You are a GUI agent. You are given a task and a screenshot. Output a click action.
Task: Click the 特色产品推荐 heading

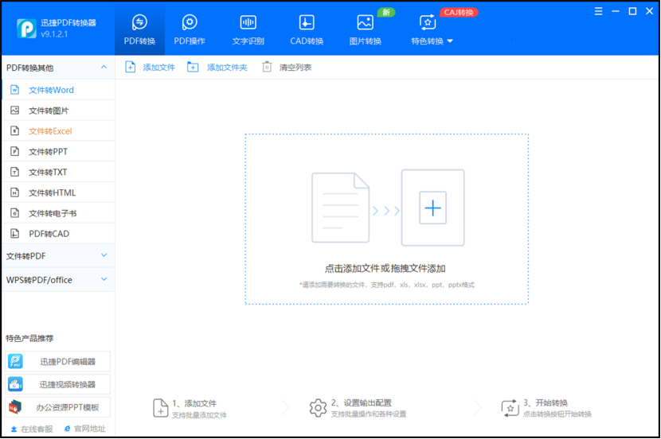[x=29, y=338]
